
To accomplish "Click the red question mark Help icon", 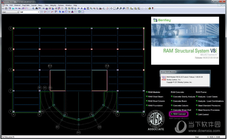I will 152,8.
